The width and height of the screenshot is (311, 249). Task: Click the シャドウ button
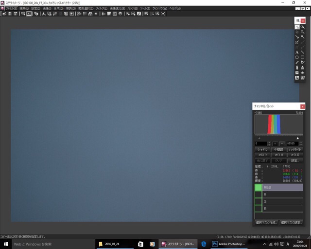pyautogui.click(x=262, y=150)
